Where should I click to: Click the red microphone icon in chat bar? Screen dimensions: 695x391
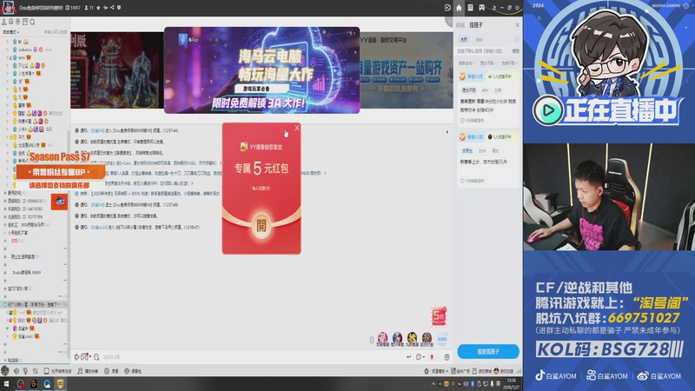[432, 357]
